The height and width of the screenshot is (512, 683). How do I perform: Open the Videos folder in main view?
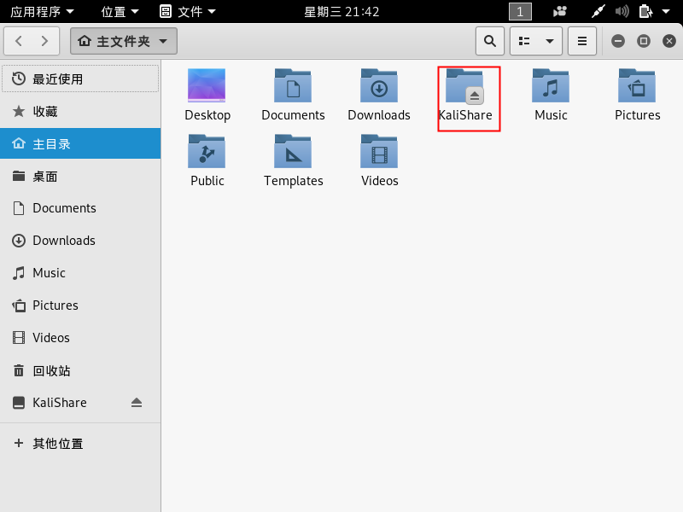click(379, 152)
